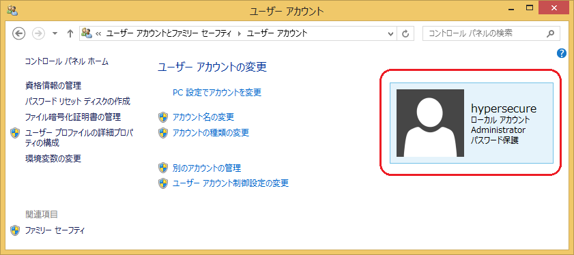This screenshot has width=574, height=255.
Task: Click the 関連項目 label
Action: (x=42, y=214)
